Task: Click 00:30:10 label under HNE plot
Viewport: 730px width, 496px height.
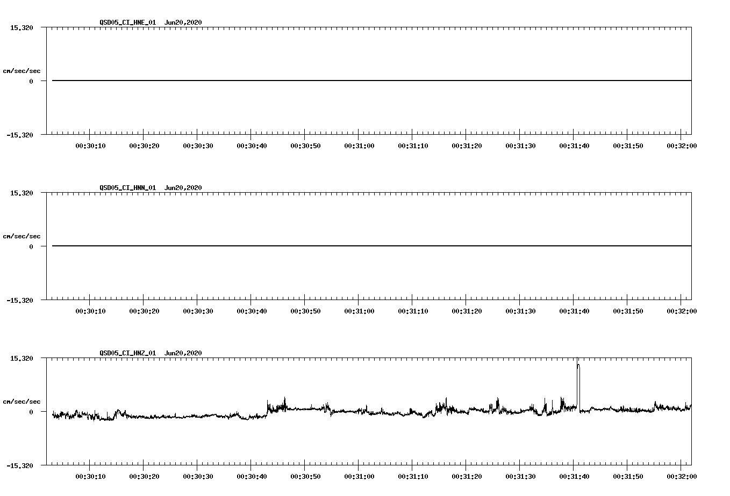Action: (x=90, y=146)
